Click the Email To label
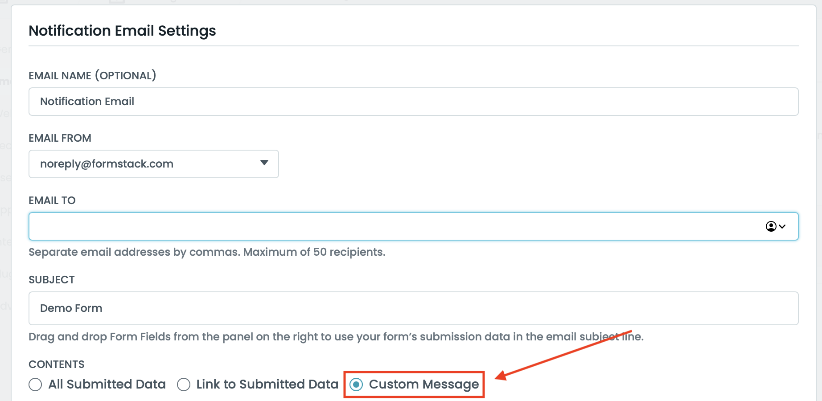Viewport: 822px width, 401px height. click(x=52, y=200)
